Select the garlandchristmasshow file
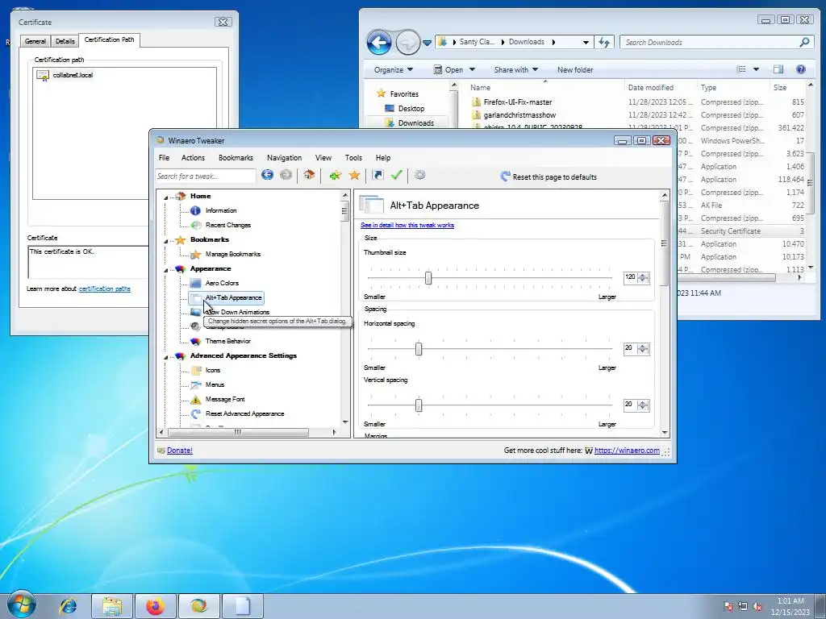 [x=519, y=115]
